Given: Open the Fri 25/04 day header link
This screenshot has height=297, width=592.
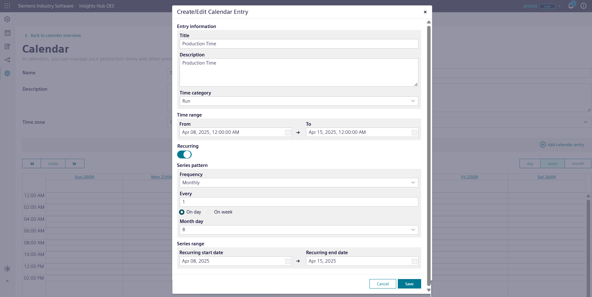Looking at the screenshot, I should (x=469, y=177).
